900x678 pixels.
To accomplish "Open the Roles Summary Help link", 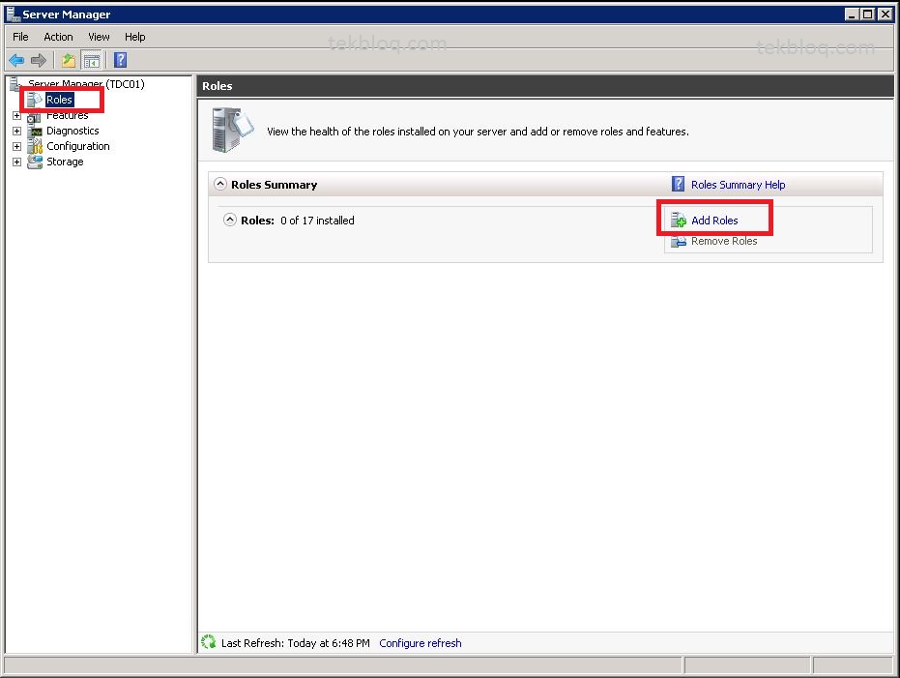I will (739, 185).
